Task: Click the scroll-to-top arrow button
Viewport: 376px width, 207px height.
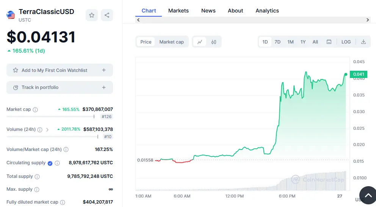Action: coord(367,195)
